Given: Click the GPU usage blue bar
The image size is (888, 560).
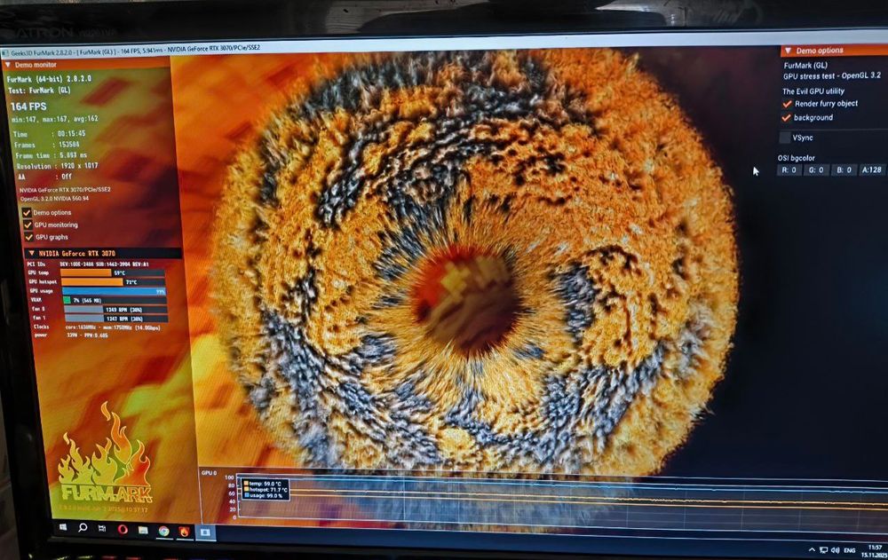Looking at the screenshot, I should click(x=114, y=291).
